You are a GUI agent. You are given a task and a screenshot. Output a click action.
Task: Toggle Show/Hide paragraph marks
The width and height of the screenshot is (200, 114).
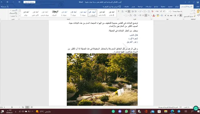point(119,11)
